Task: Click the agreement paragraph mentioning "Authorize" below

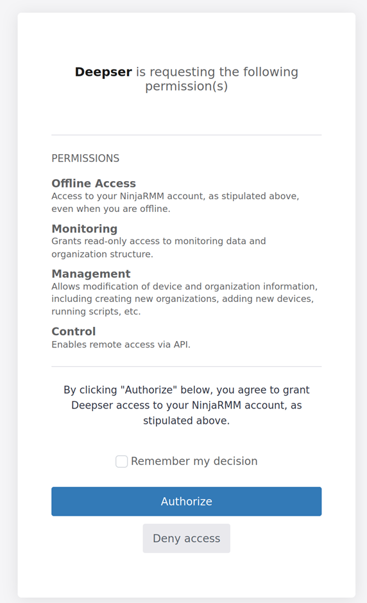Action: (x=186, y=405)
